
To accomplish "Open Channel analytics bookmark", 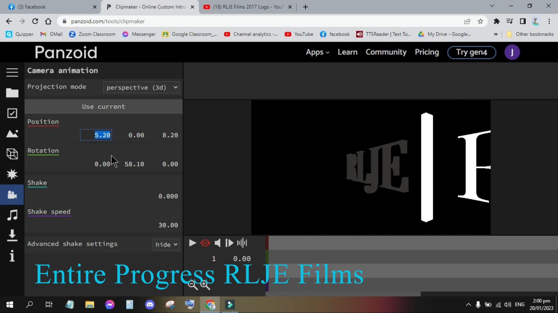I will point(251,34).
